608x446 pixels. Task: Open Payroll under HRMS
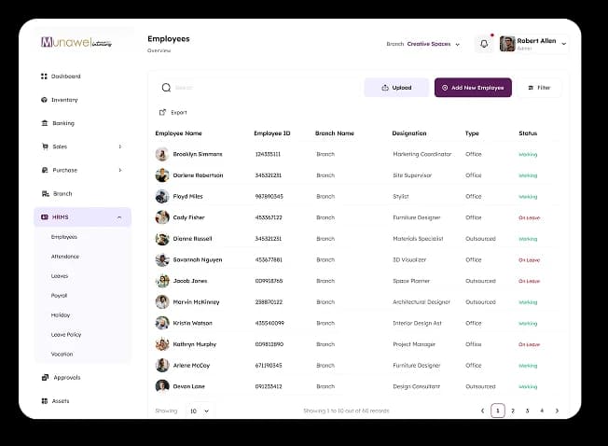[x=59, y=296]
